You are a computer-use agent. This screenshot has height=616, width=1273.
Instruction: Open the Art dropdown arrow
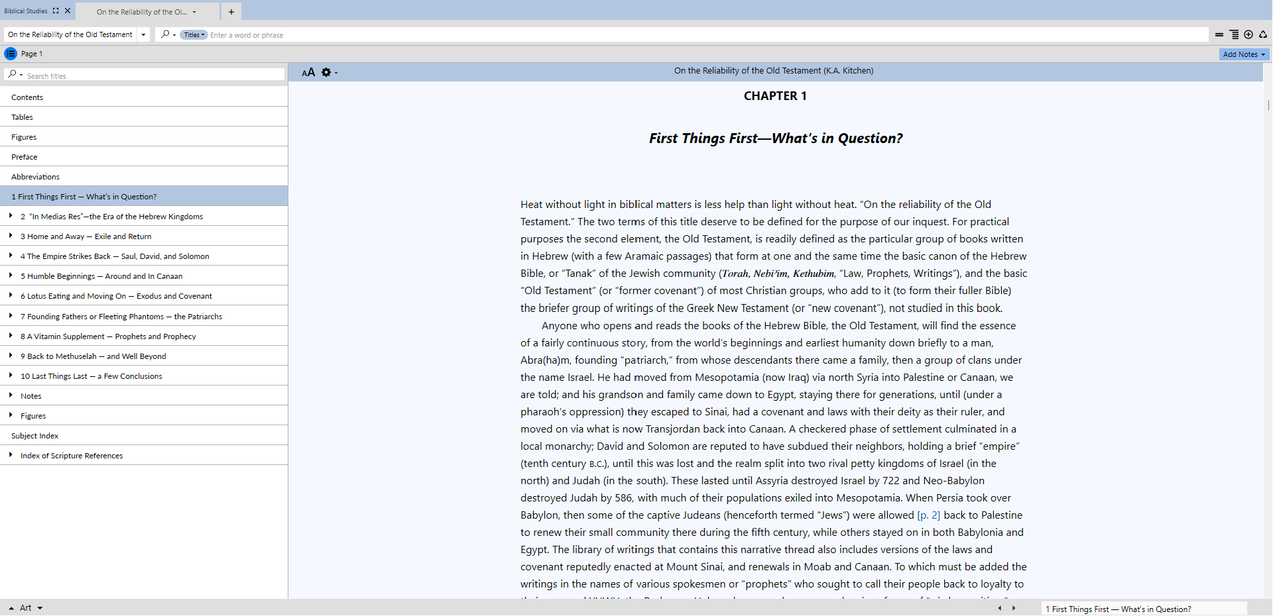click(x=40, y=608)
